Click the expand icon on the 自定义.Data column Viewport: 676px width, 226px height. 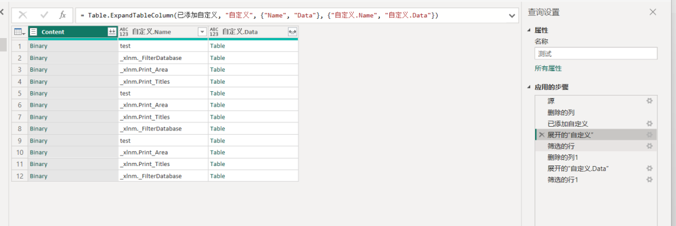tap(292, 32)
